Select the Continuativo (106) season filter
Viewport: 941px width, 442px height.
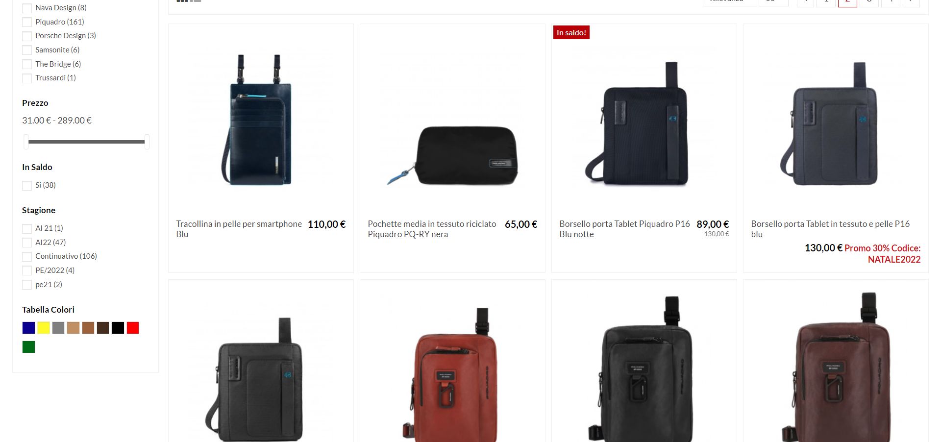(27, 256)
